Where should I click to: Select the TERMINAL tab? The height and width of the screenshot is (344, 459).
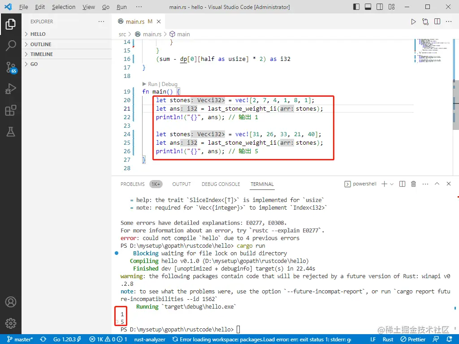tap(262, 184)
